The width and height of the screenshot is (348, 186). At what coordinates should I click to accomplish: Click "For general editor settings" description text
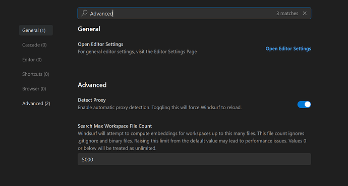[137, 52]
